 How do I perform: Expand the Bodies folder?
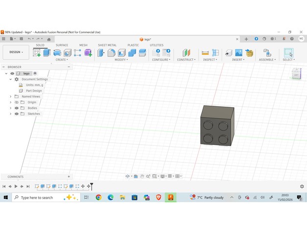11,108
